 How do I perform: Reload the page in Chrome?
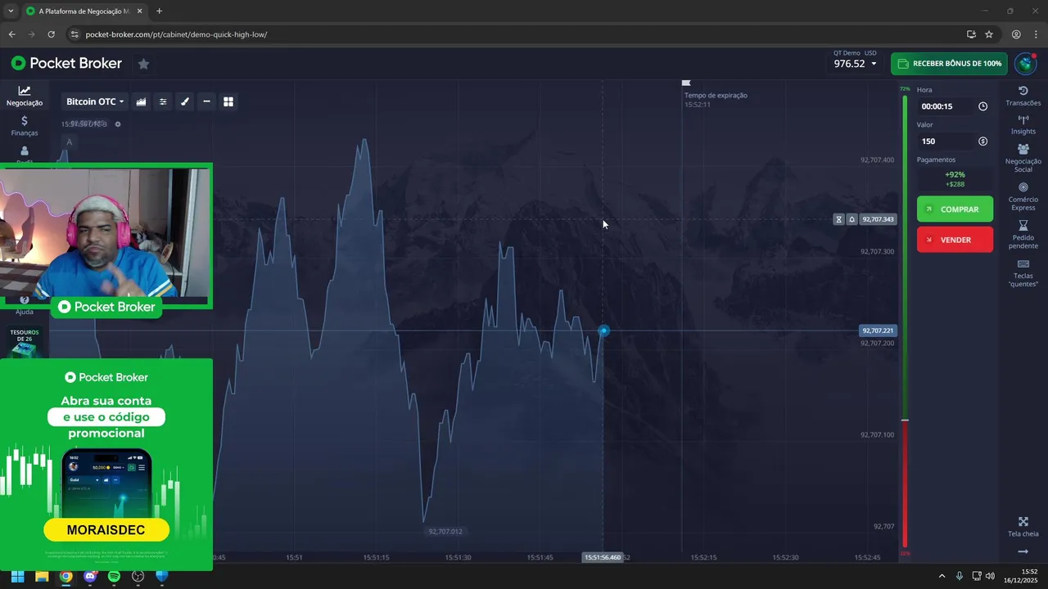pos(51,34)
